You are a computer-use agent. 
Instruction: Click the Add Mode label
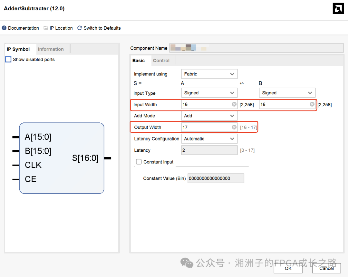(144, 116)
